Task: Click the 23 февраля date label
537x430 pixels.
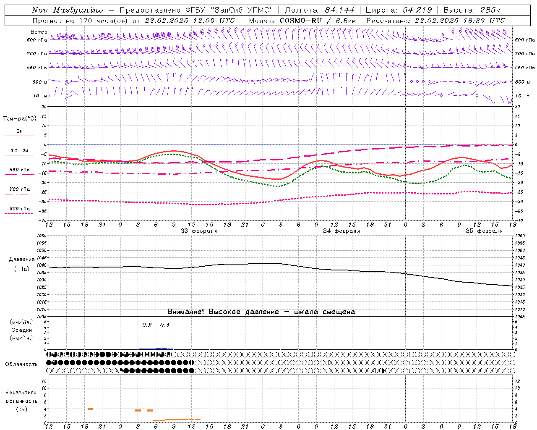Action: click(x=198, y=231)
